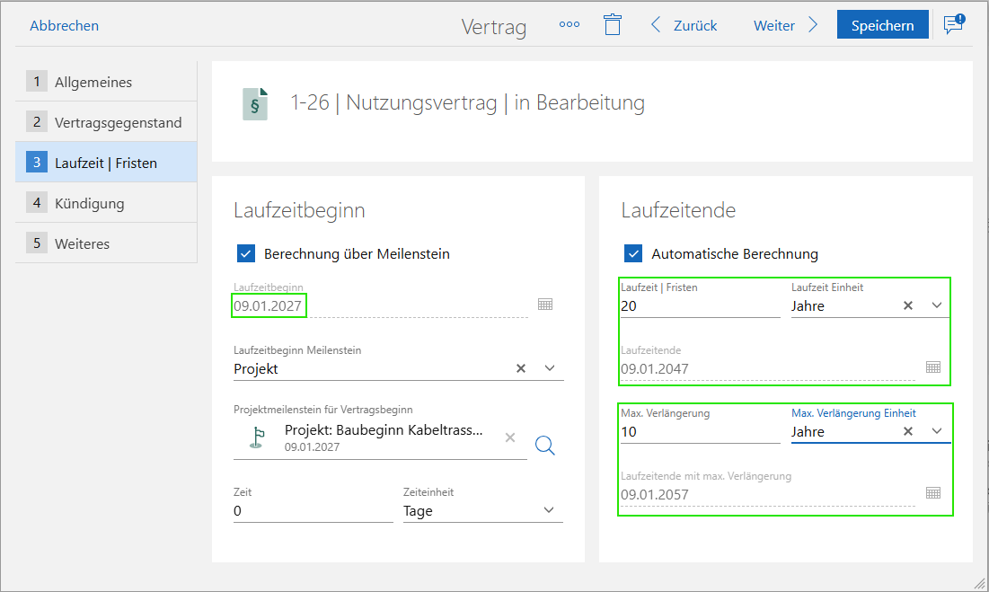Click the Weiter button
The image size is (989, 592).
point(774,26)
